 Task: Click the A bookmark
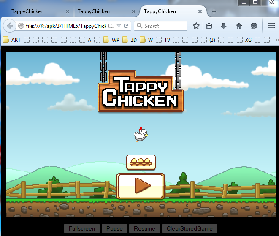[x=85, y=40]
